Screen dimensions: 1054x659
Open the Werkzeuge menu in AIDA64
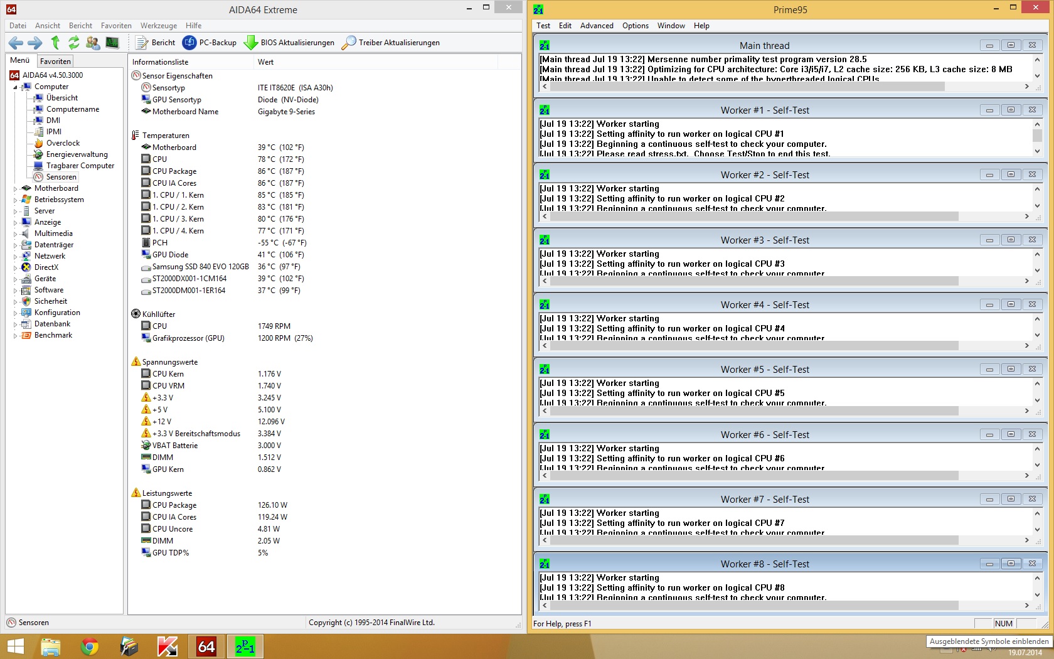point(159,26)
